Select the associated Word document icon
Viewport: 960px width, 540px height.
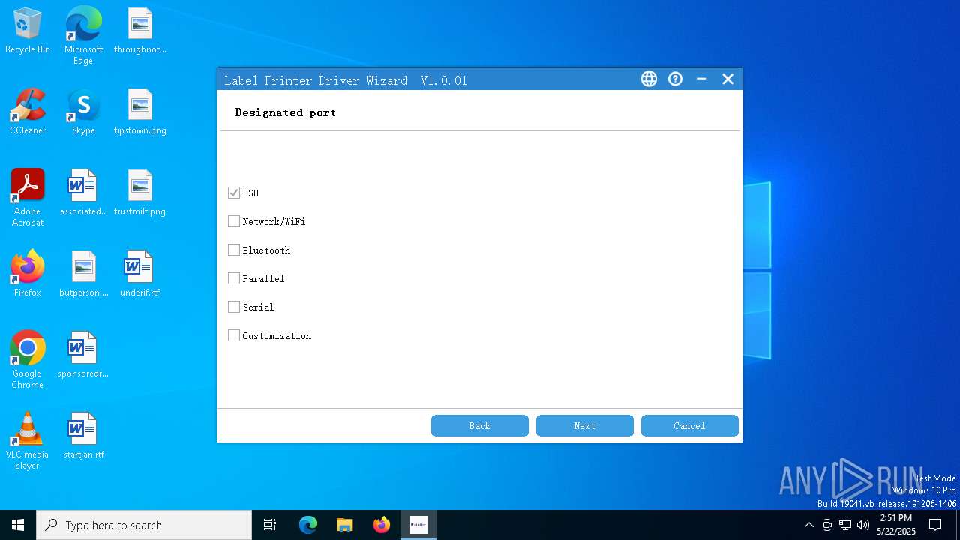(x=83, y=193)
